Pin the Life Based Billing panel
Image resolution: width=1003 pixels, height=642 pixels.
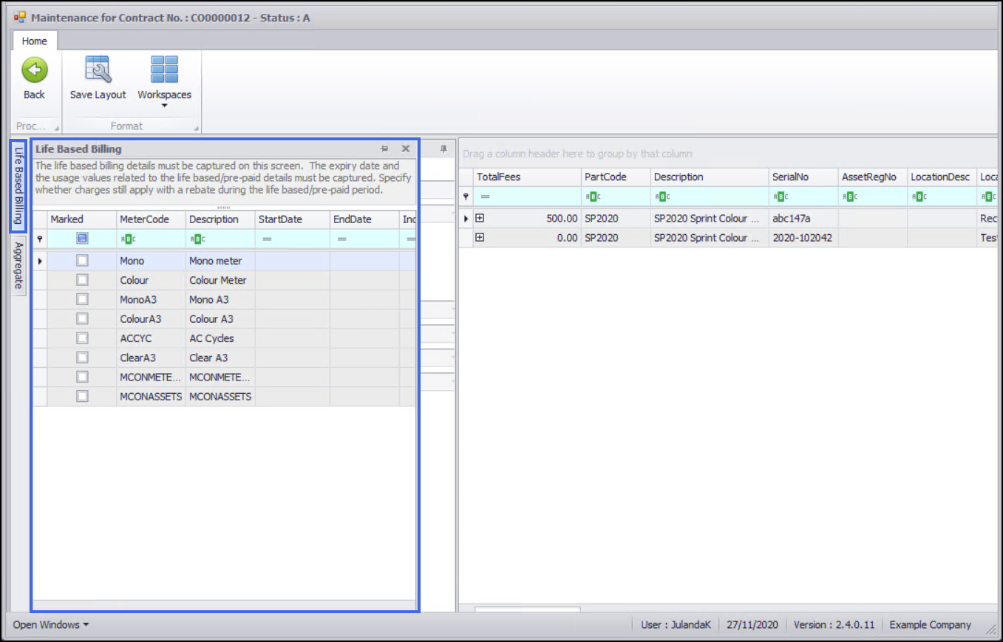[x=384, y=148]
